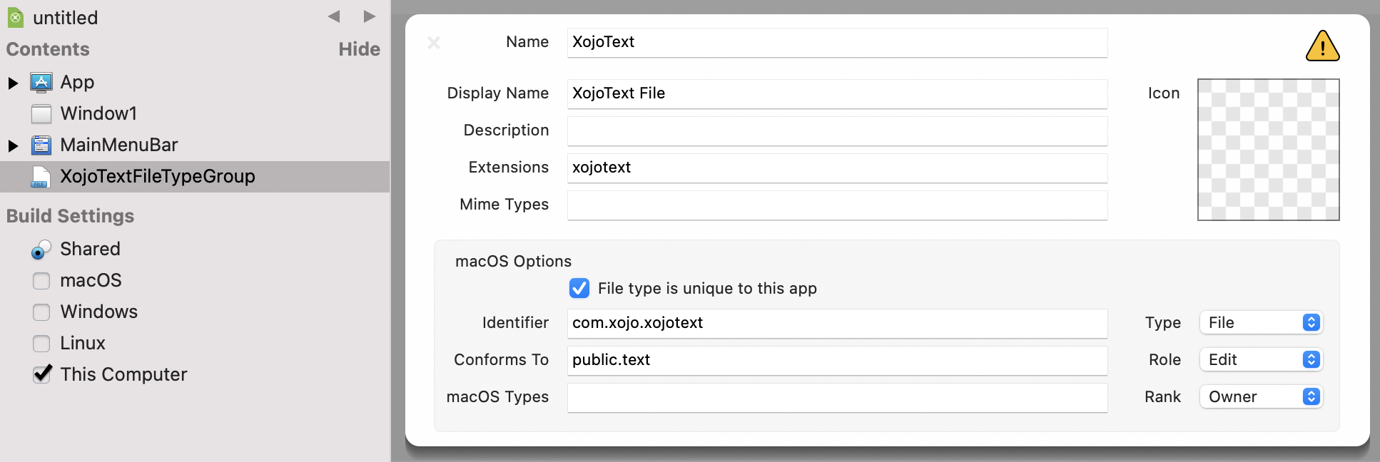Click the untitled project icon

(16, 18)
